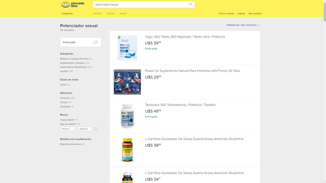326x183 pixels.
Task: Open the Historial menu item
Action: click(x=97, y=13)
